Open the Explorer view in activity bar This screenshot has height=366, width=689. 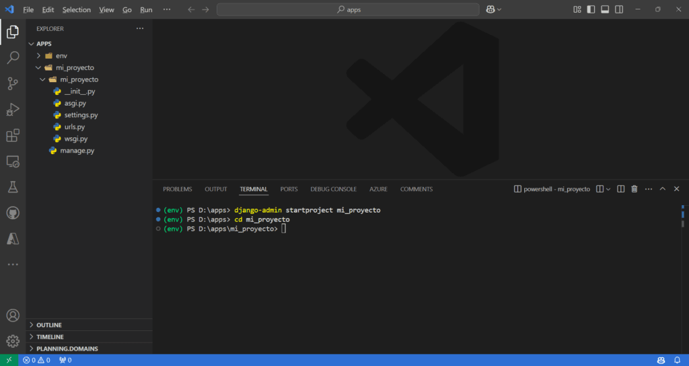point(13,32)
